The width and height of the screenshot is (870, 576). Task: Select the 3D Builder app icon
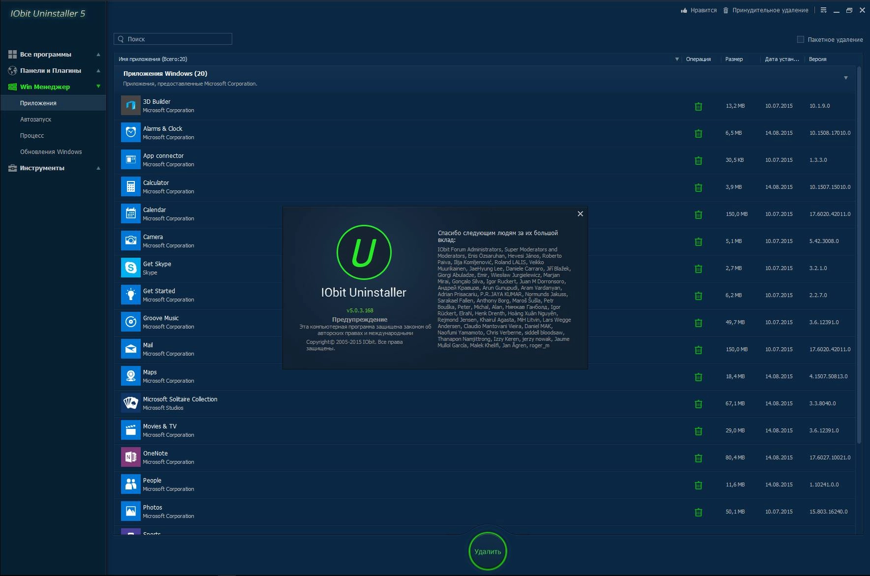click(x=131, y=105)
